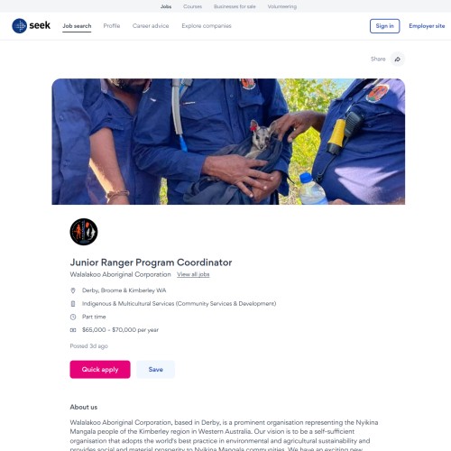Go to the Profile tab
Image resolution: width=451 pixels, height=451 pixels.
tap(112, 26)
